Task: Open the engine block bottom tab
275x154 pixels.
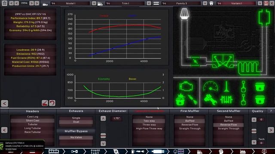Action: pyautogui.click(x=54, y=151)
